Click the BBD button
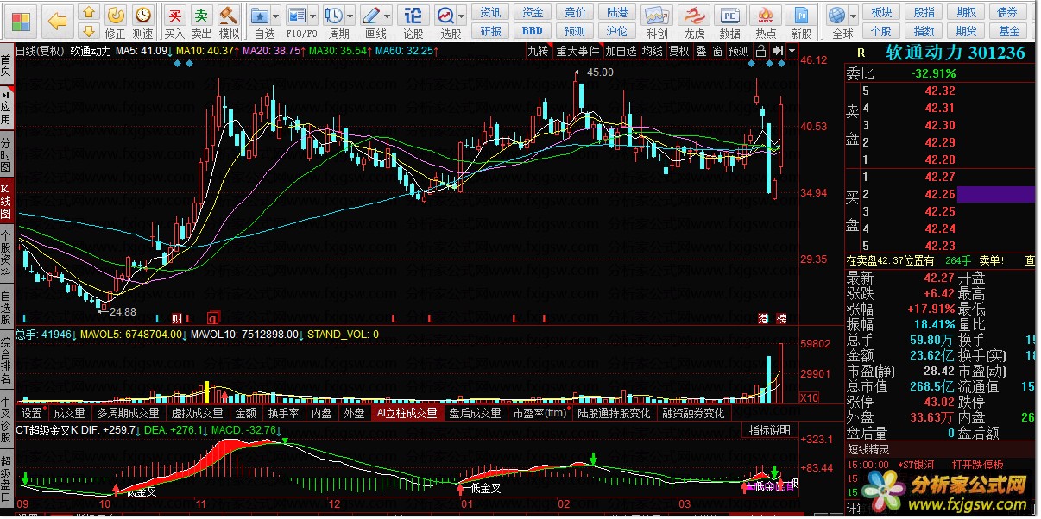This screenshot has width=1041, height=519. pos(533,31)
